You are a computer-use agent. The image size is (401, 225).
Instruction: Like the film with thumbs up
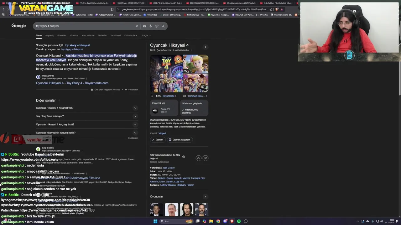pos(198,158)
